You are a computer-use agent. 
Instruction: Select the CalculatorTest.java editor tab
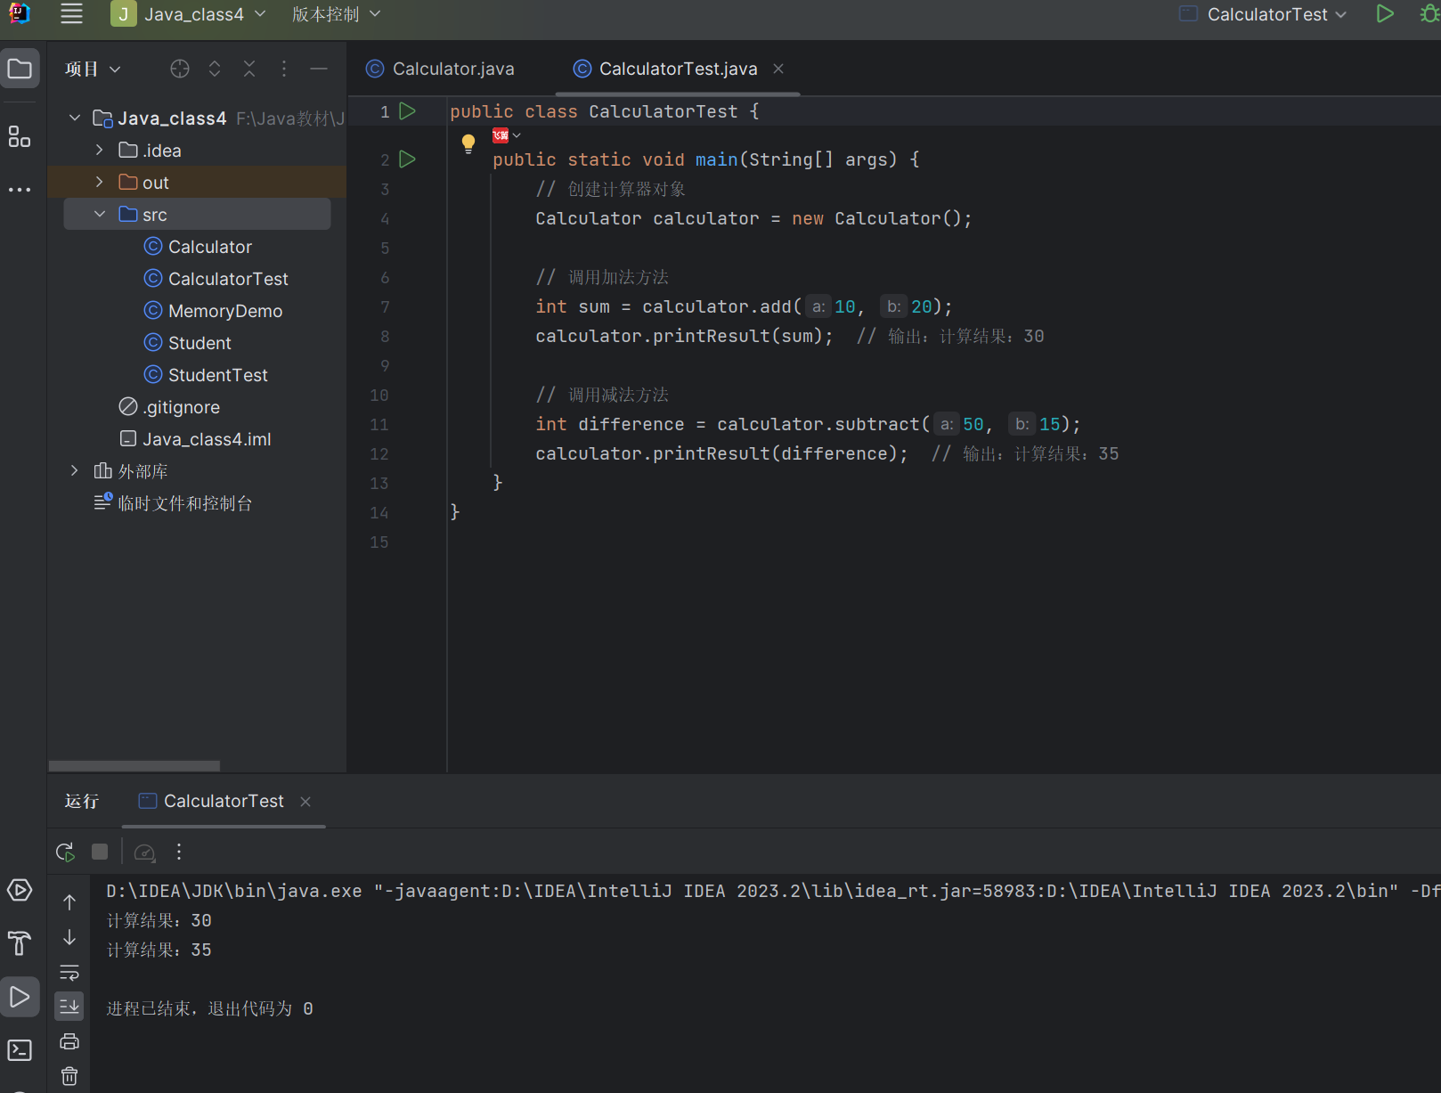[665, 69]
